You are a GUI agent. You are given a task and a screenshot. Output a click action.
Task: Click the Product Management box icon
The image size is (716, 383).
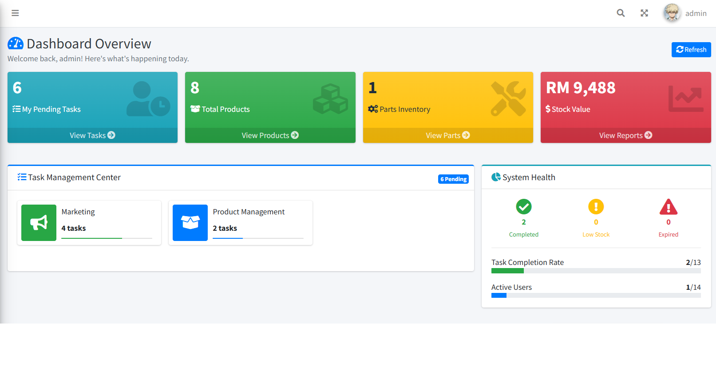(190, 223)
